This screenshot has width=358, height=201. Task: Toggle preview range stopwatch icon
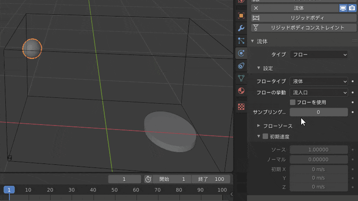pos(148,179)
